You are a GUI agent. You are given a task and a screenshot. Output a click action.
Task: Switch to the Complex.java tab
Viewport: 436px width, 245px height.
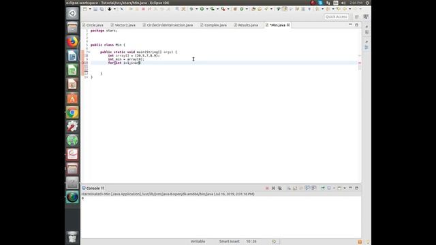pyautogui.click(x=215, y=25)
